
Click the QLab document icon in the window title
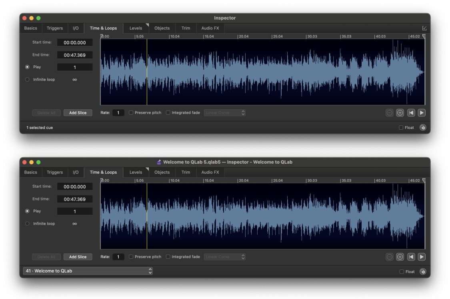[x=159, y=162]
